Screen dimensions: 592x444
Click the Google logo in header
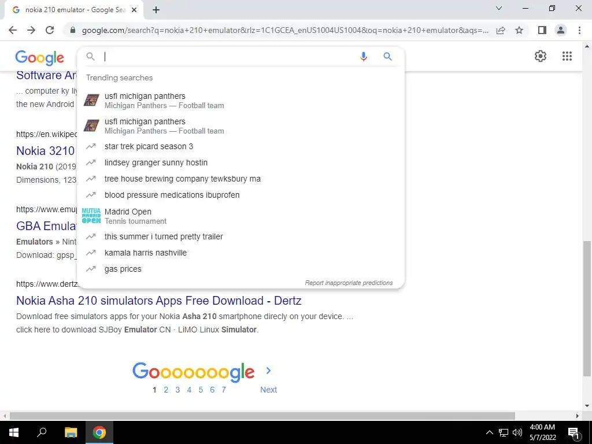[40, 57]
